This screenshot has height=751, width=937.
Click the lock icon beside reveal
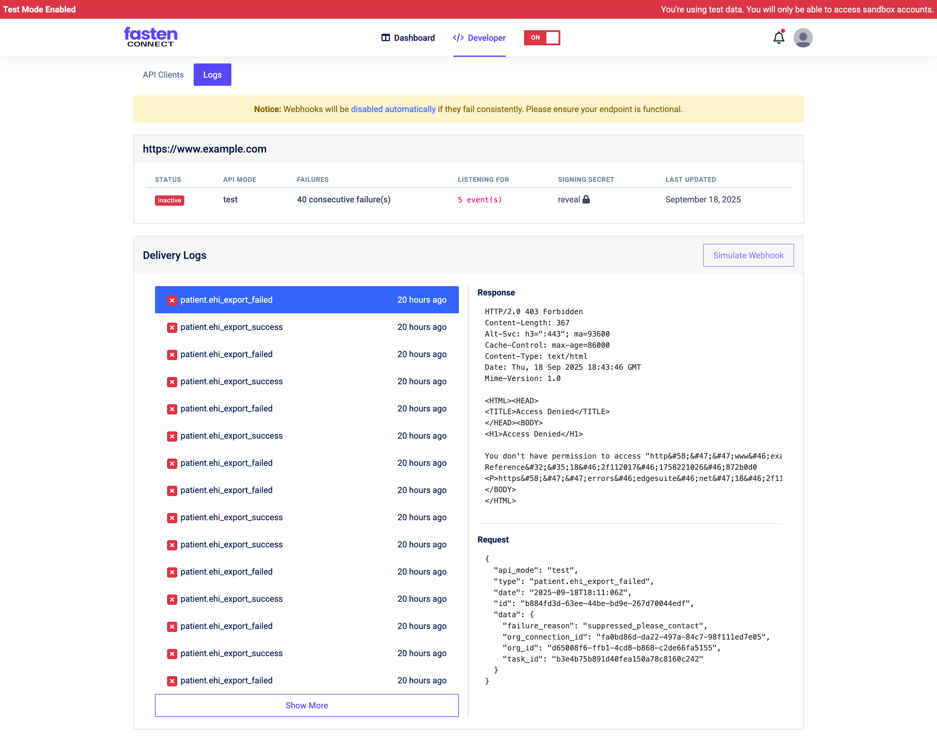pos(586,199)
